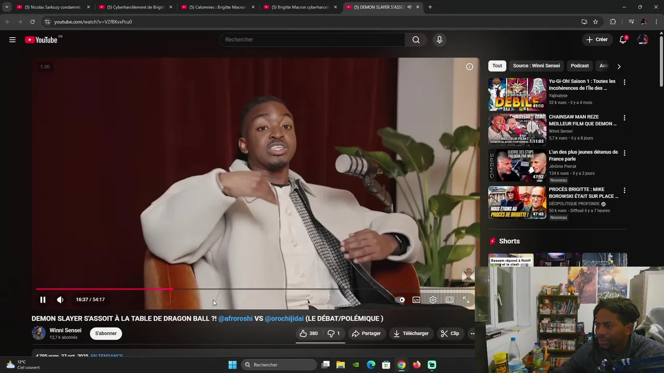Image resolution: width=664 pixels, height=373 pixels.
Task: Click the EN TENDANCE link
Action: point(107,356)
